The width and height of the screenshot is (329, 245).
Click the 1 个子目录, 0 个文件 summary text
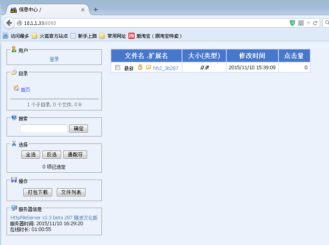click(54, 105)
